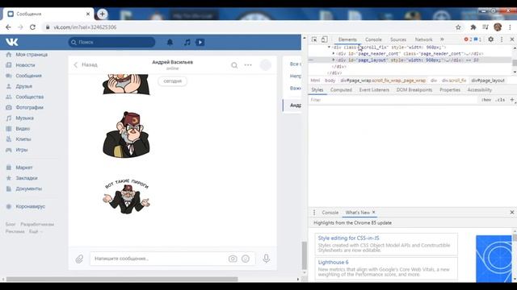Open Коронавирус in sidebar

[x=31, y=206]
